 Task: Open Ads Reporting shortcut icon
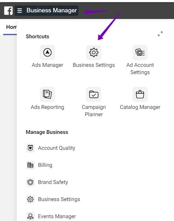(47, 94)
